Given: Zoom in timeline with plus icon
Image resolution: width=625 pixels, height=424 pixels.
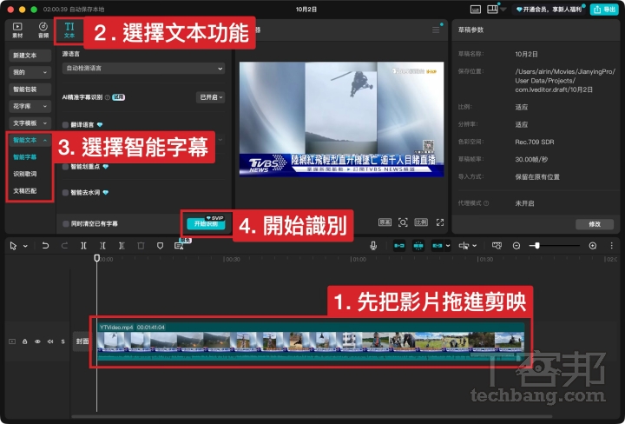Looking at the screenshot, I should 593,246.
